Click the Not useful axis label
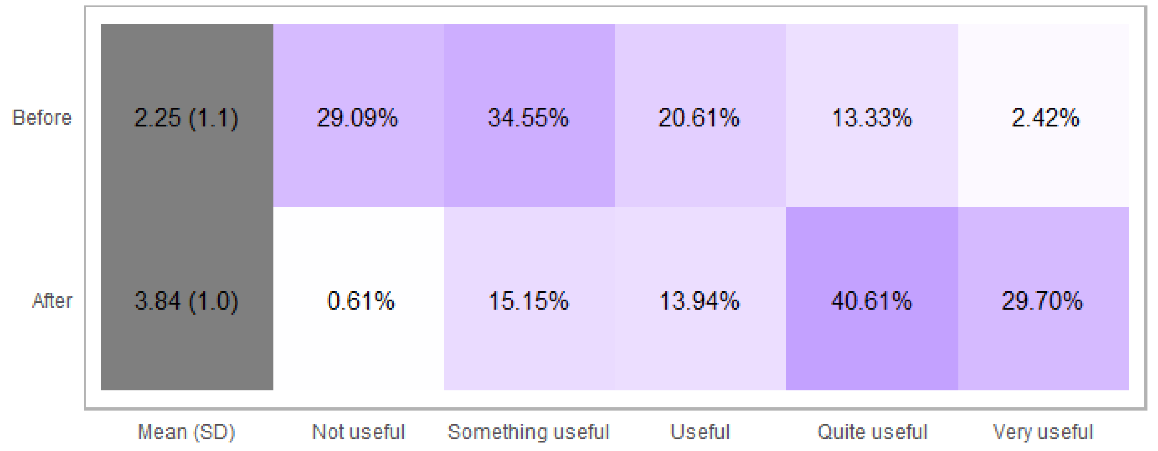Image resolution: width=1158 pixels, height=451 pixels. 358,432
